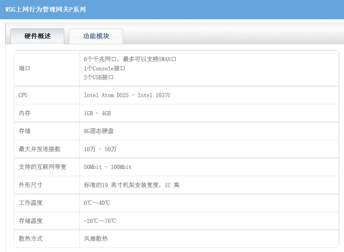Click the WSG上网行为管理网关P系列 page title
The height and width of the screenshot is (252, 344).
[45, 9]
